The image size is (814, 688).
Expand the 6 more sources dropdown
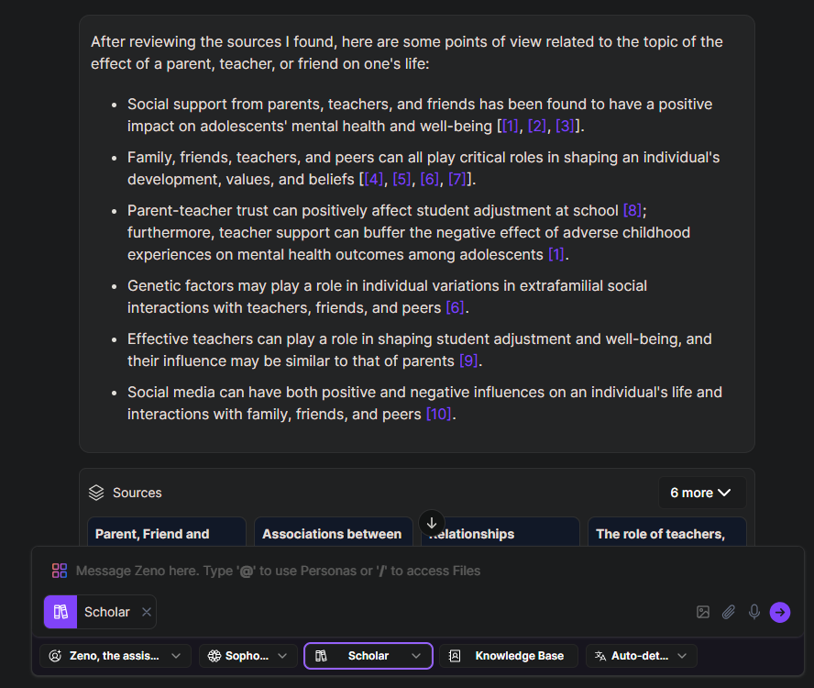[701, 493]
